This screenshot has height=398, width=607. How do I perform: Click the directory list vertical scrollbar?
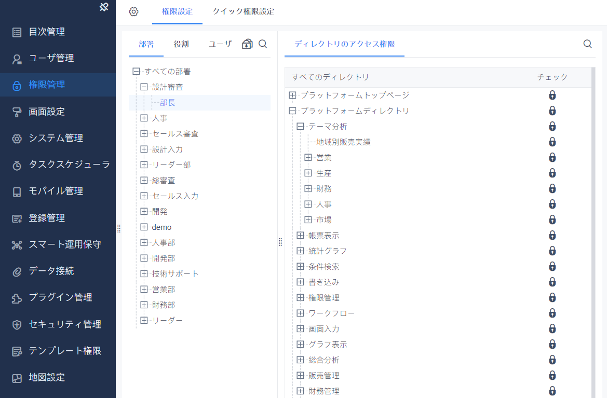(593, 234)
